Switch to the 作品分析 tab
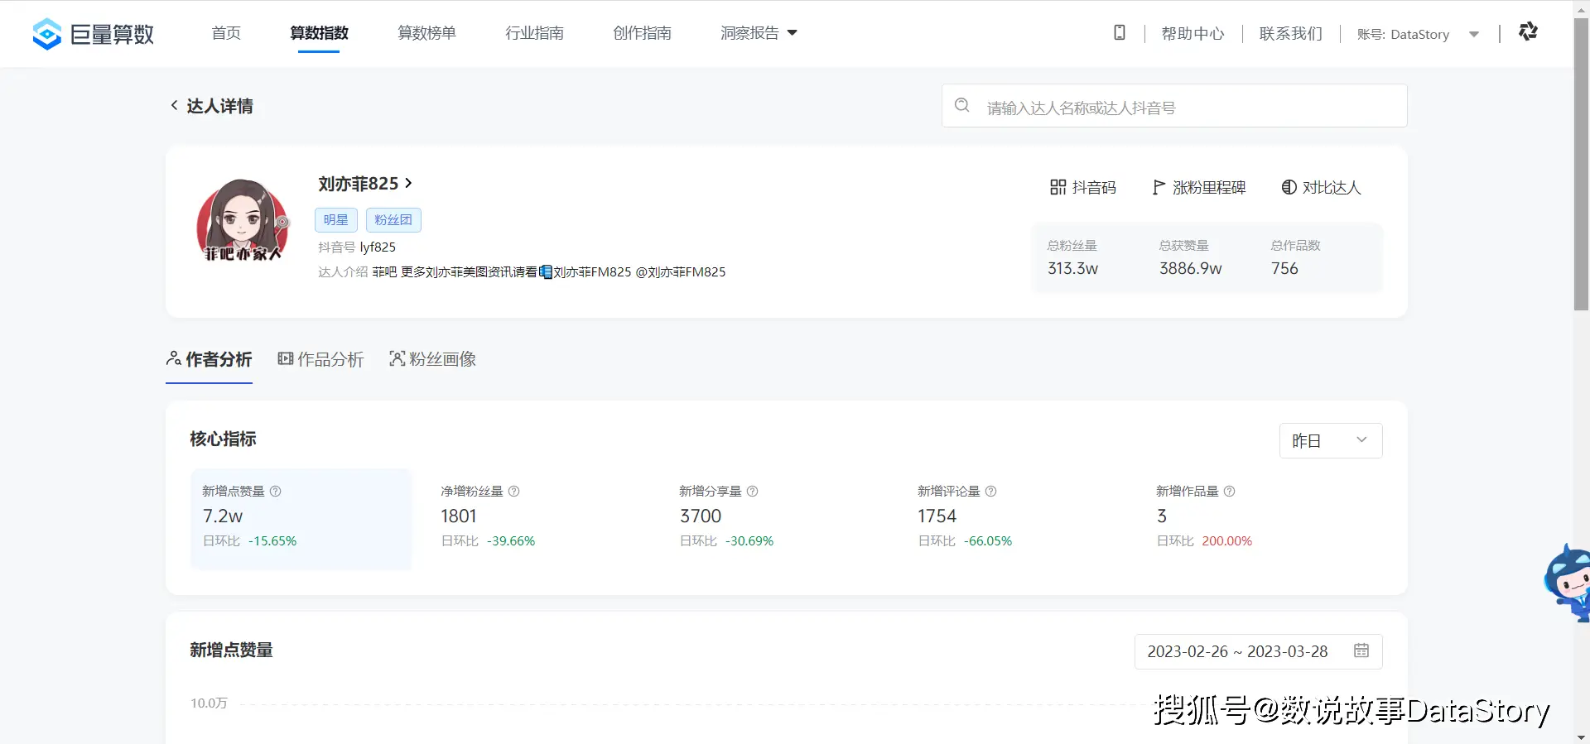The width and height of the screenshot is (1590, 744). pos(320,359)
